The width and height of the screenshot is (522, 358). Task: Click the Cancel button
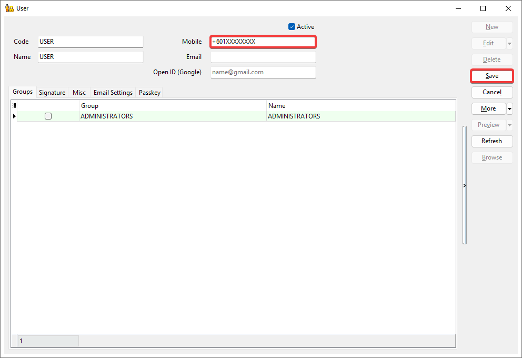point(491,92)
